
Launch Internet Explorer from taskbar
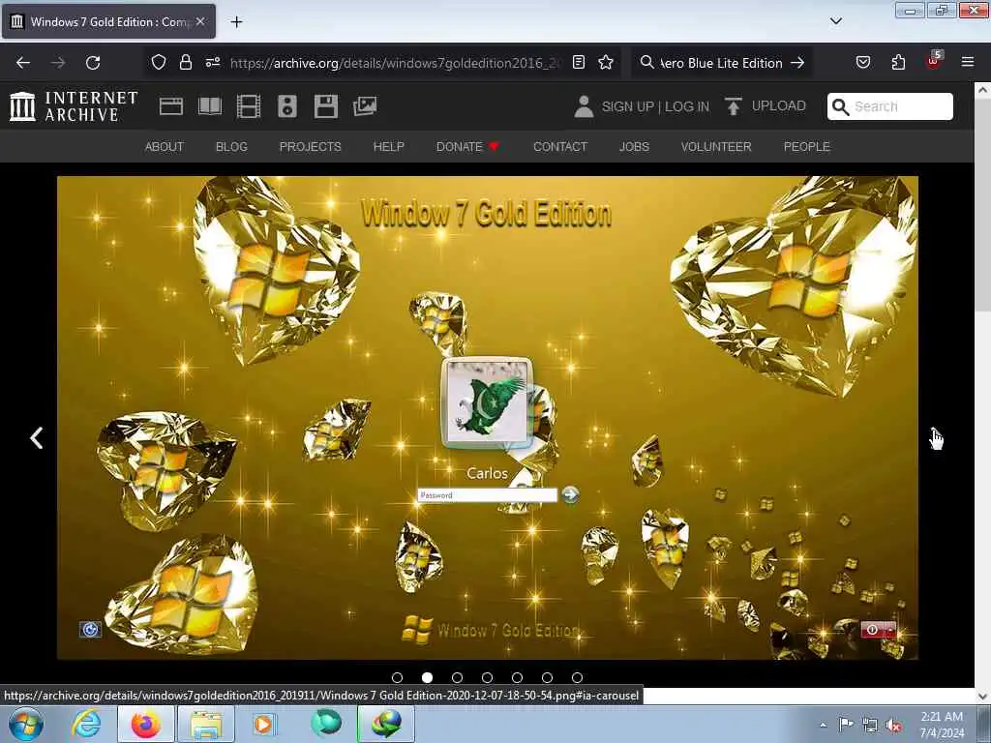(86, 724)
